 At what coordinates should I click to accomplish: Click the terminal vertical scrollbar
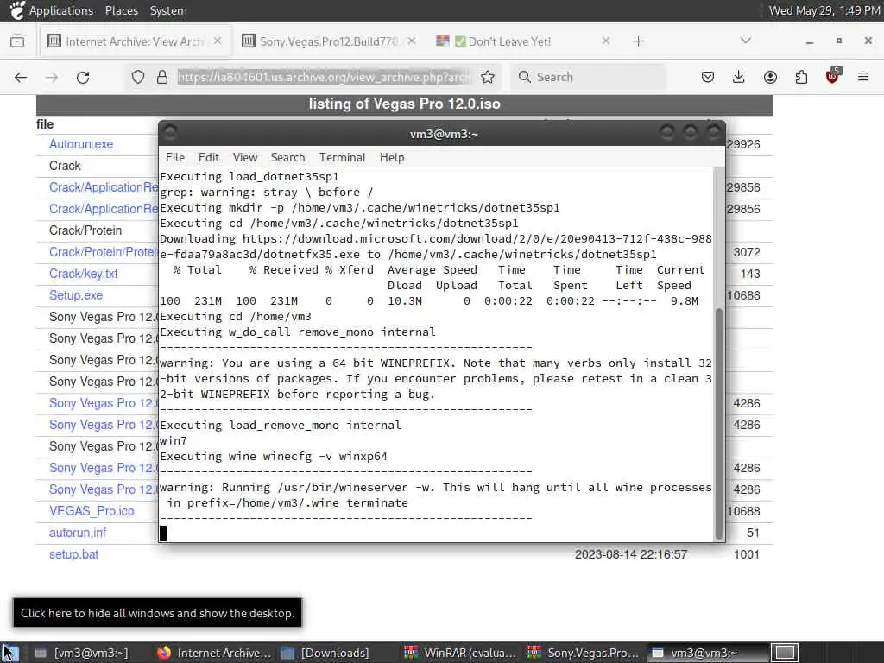pos(719,423)
